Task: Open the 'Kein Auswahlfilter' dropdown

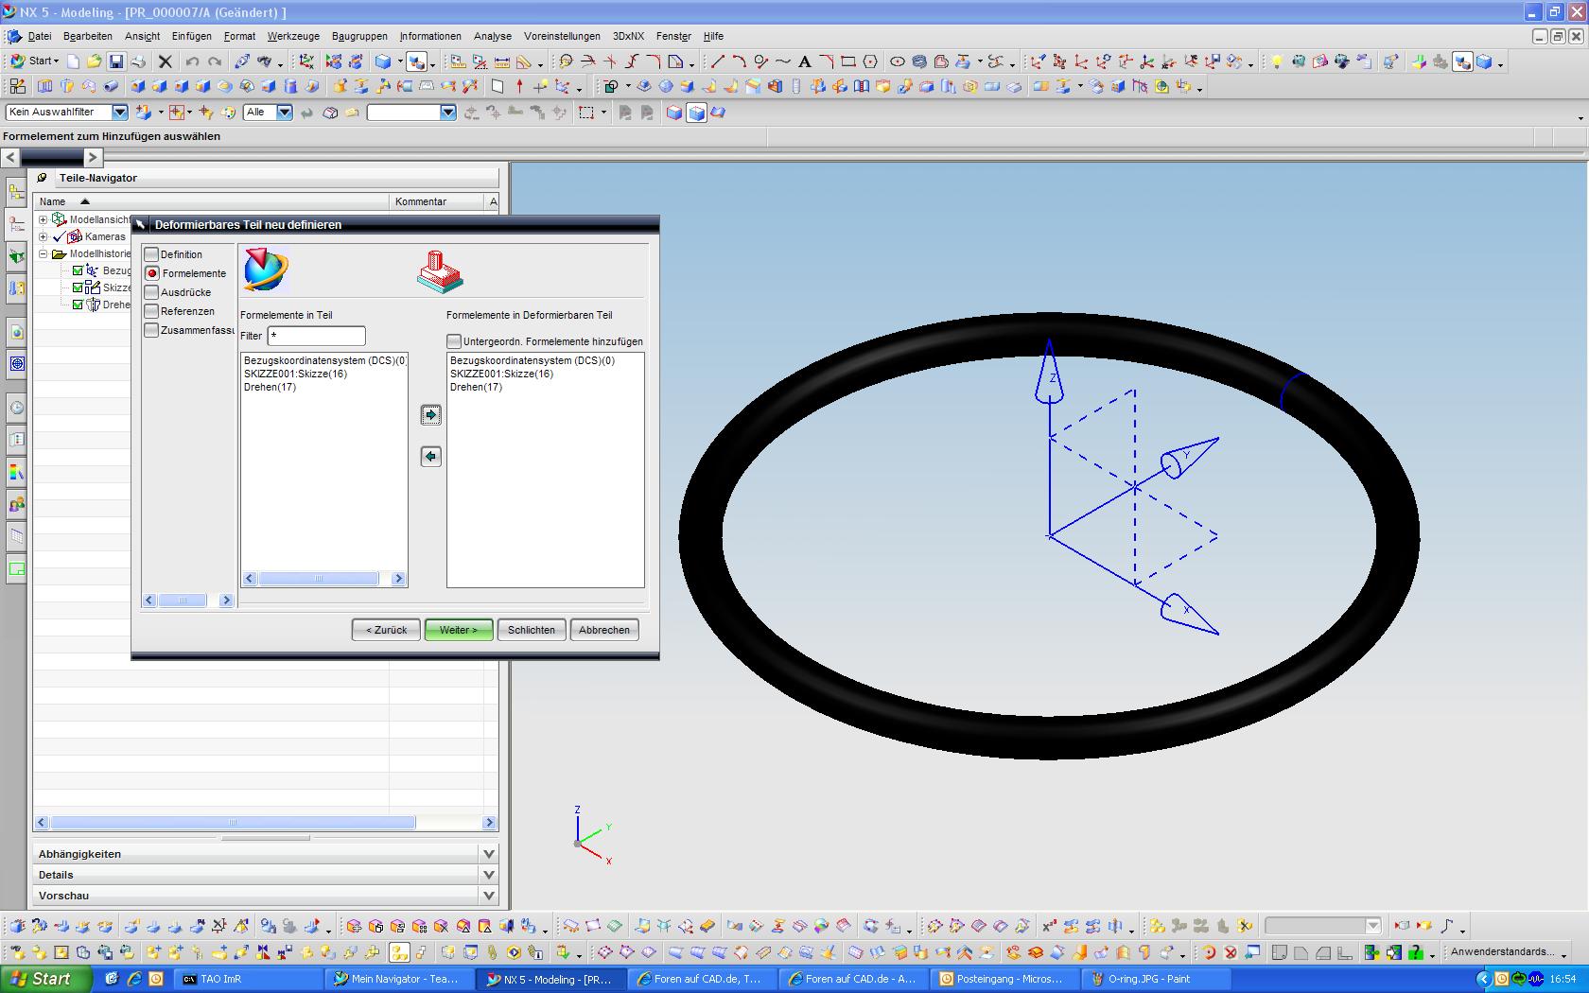Action: 120,112
